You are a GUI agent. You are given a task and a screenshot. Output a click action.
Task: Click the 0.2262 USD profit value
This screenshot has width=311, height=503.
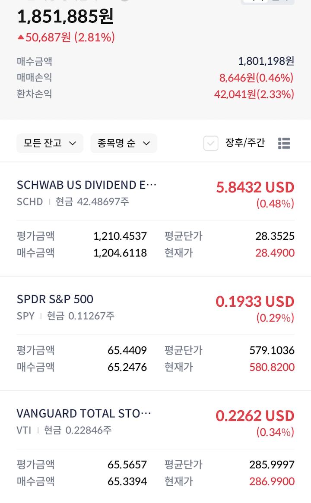tap(255, 416)
